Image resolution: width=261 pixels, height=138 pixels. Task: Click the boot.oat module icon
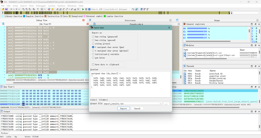pyautogui.click(x=185, y=53)
